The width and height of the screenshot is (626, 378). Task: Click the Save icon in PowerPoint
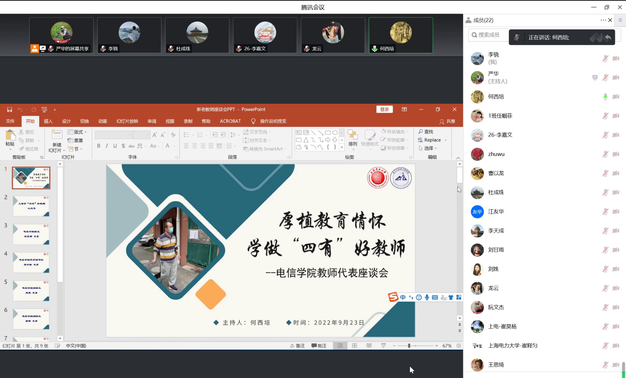point(10,110)
